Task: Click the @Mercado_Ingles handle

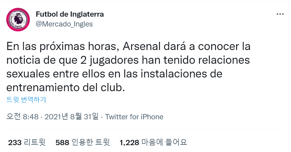Action: click(x=64, y=24)
